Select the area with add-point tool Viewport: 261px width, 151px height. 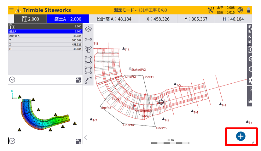(x=88, y=70)
